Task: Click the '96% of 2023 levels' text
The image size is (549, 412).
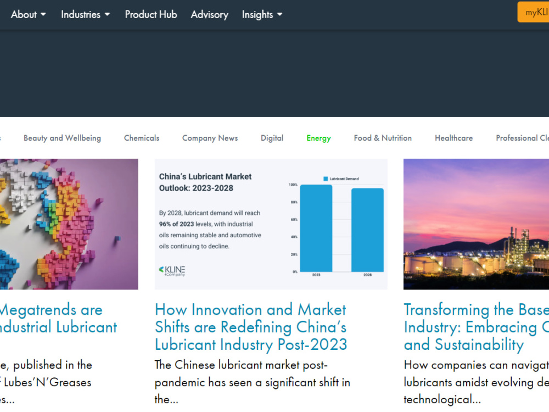Action: 206,224
